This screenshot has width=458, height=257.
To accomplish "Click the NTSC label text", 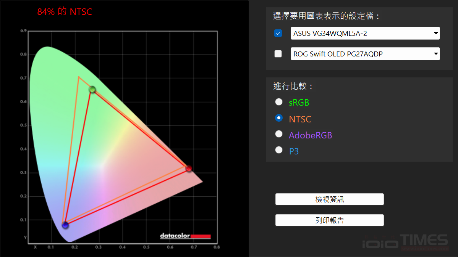I will pyautogui.click(x=300, y=119).
